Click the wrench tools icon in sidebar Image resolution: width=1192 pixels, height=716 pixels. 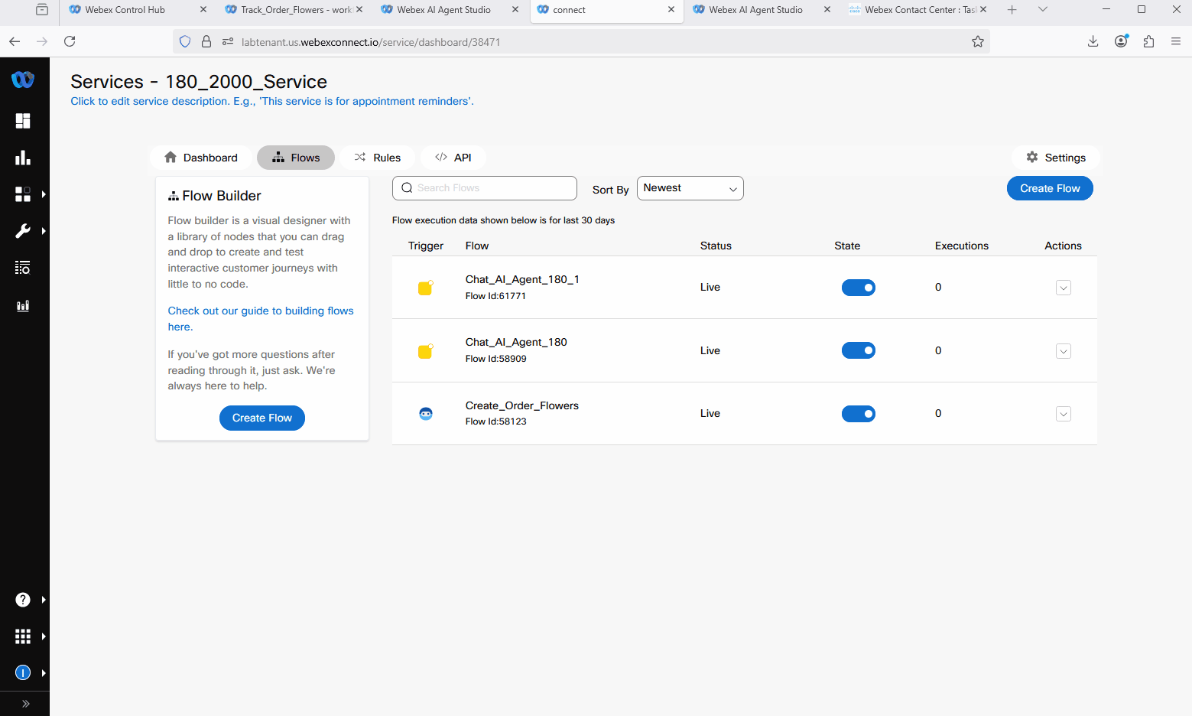23,231
